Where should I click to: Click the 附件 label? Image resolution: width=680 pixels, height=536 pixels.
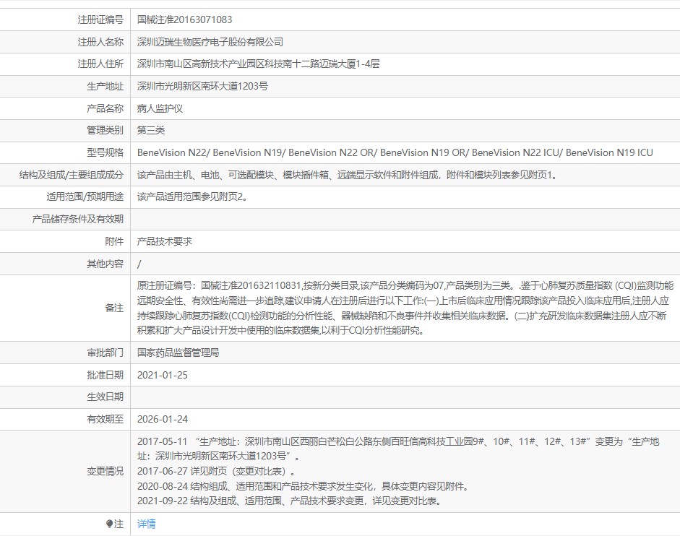tap(114, 241)
